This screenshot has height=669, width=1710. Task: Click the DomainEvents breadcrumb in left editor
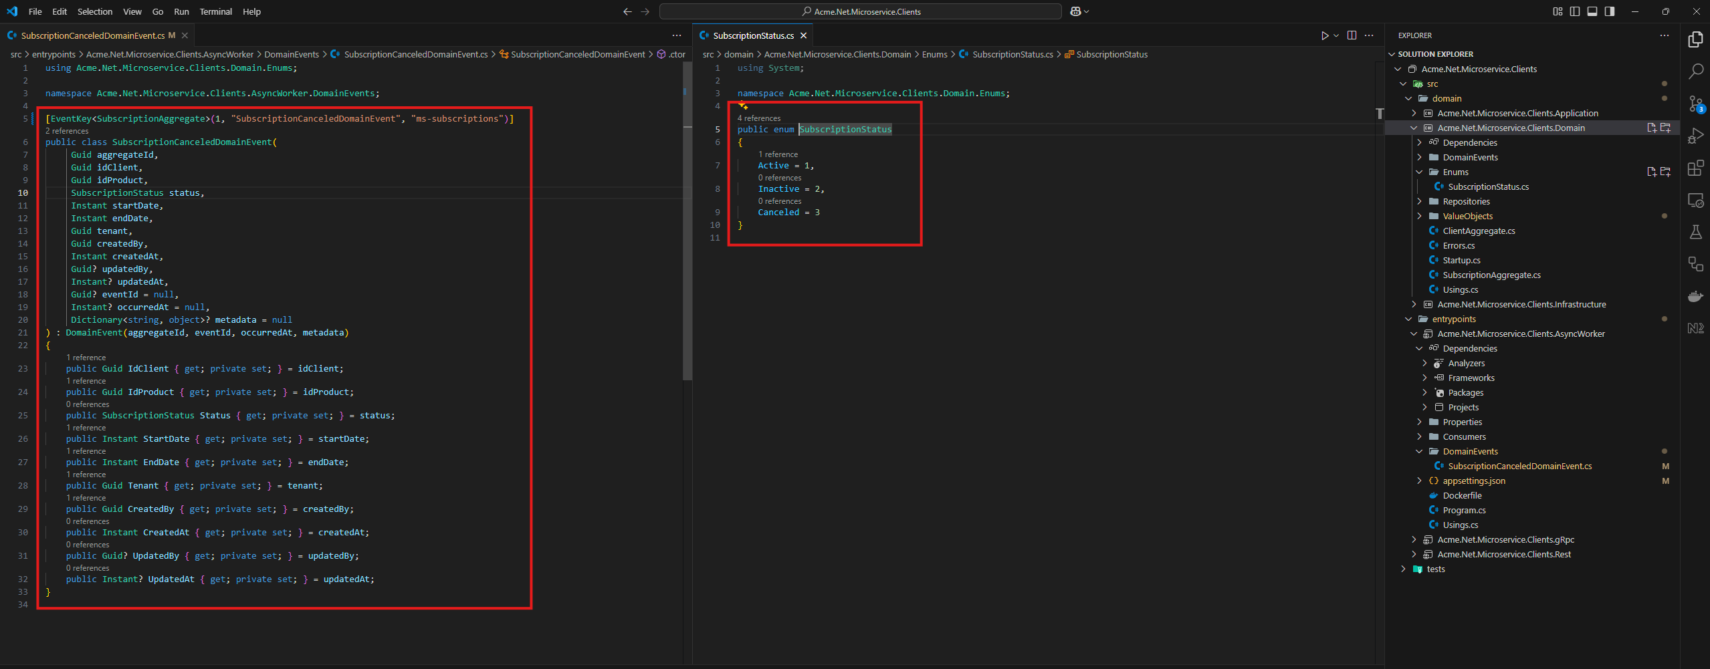pyautogui.click(x=292, y=55)
